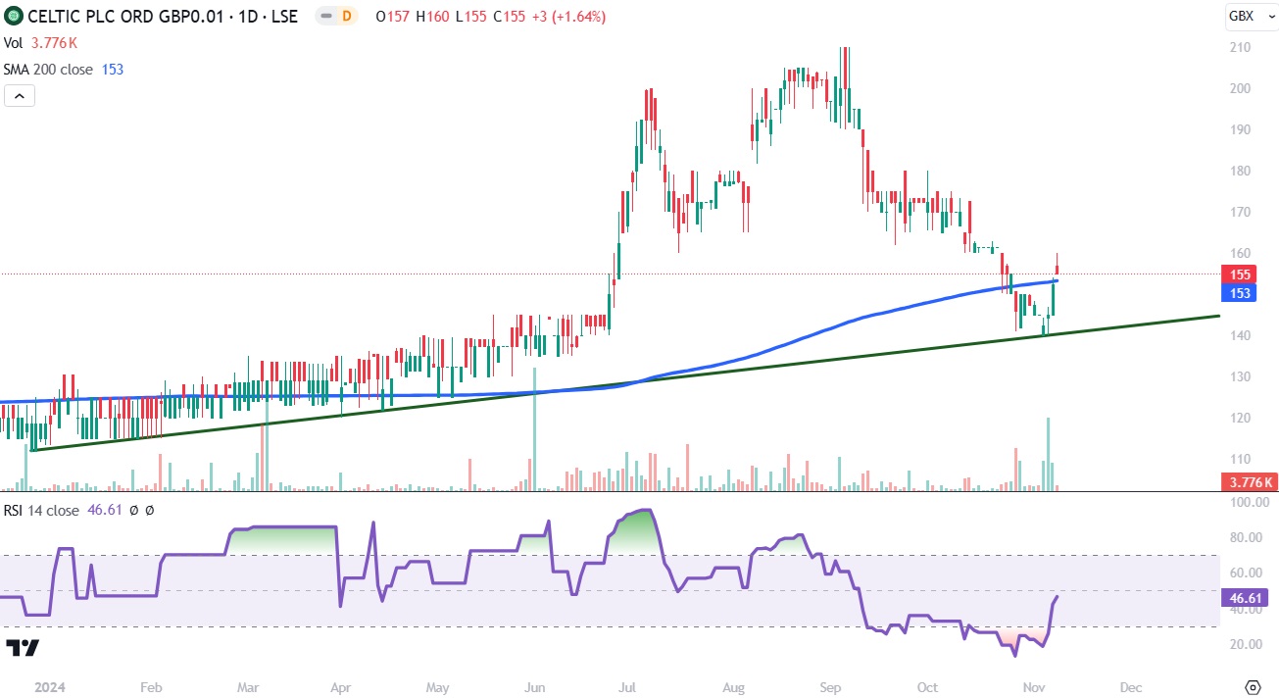Click the Sep label on time axis
Screen dimensions: 1279x698
coord(830,686)
